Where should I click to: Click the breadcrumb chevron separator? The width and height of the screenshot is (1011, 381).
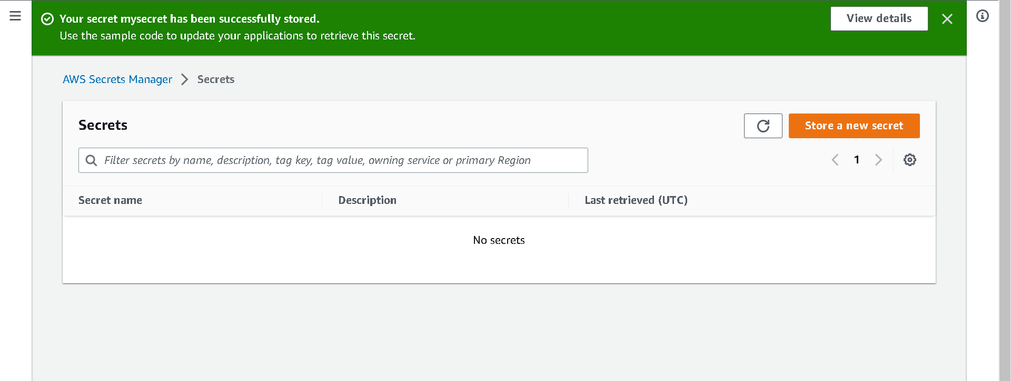click(185, 79)
